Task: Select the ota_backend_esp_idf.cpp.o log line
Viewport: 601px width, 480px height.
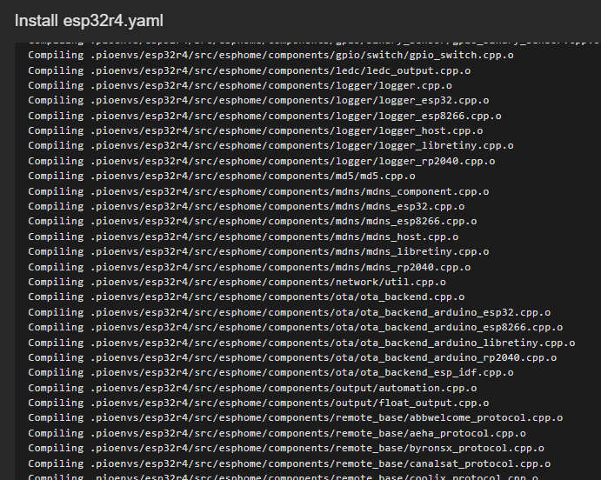Action: tap(270, 372)
